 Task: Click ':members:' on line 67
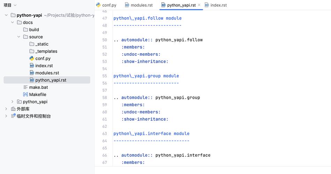tap(133, 163)
